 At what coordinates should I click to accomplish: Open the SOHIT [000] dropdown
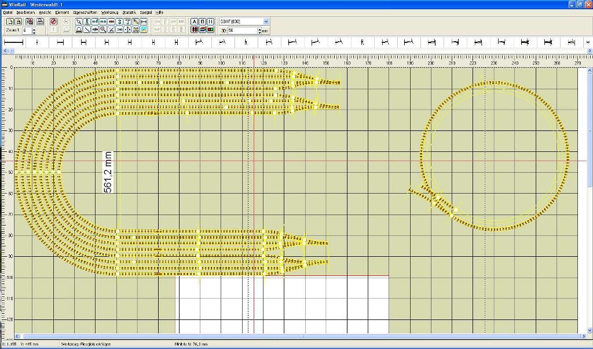coord(266,21)
